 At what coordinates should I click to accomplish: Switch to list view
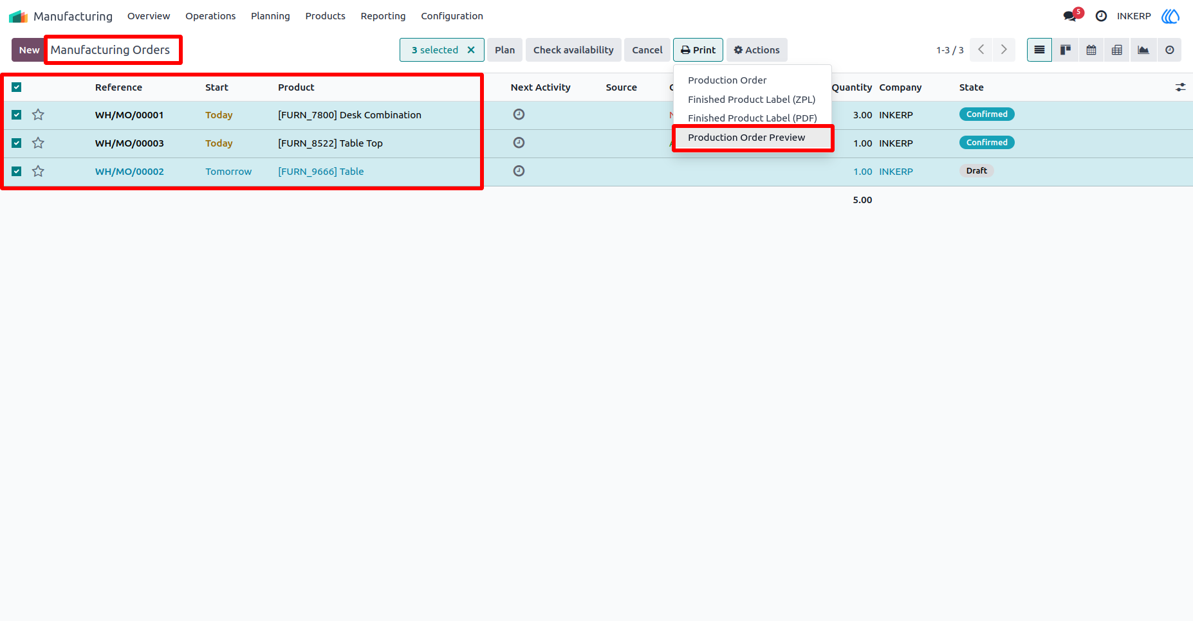coord(1039,50)
